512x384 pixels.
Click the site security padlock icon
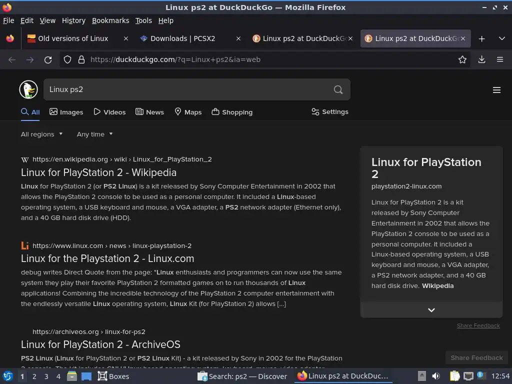(81, 60)
